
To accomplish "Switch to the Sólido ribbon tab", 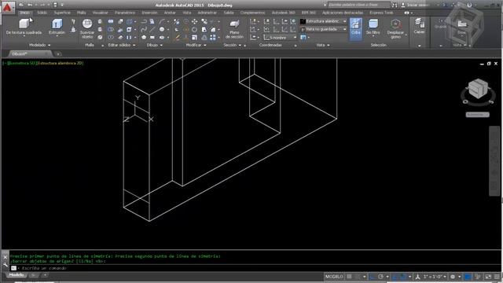I will (x=42, y=13).
